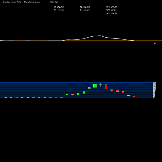
Task: Click the close value "C: 16.85"
Action: 59,10
